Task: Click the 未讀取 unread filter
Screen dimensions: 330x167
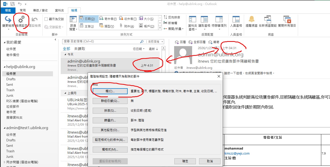Action: [79, 49]
